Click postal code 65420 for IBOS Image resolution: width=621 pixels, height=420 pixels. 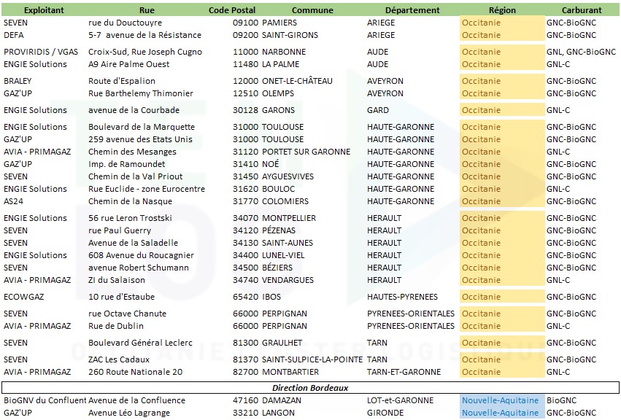coord(245,297)
